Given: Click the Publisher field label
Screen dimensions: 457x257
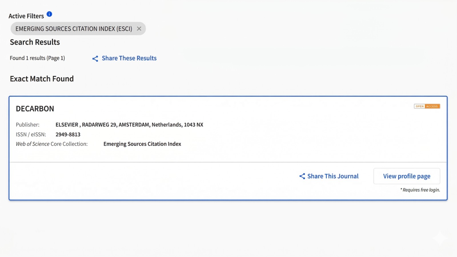Looking at the screenshot, I should point(28,125).
